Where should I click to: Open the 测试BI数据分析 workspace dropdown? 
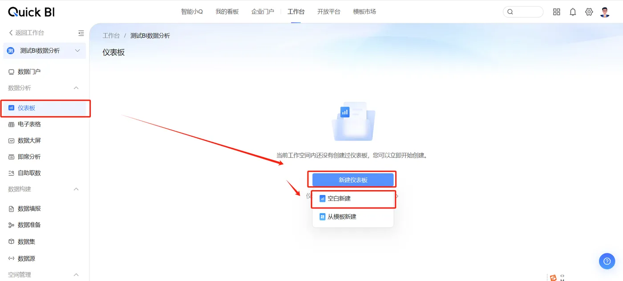pyautogui.click(x=44, y=51)
